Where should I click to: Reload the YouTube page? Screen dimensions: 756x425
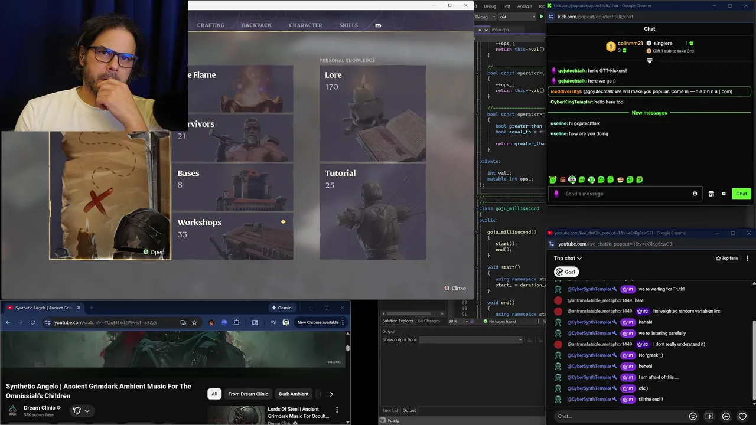click(x=32, y=322)
